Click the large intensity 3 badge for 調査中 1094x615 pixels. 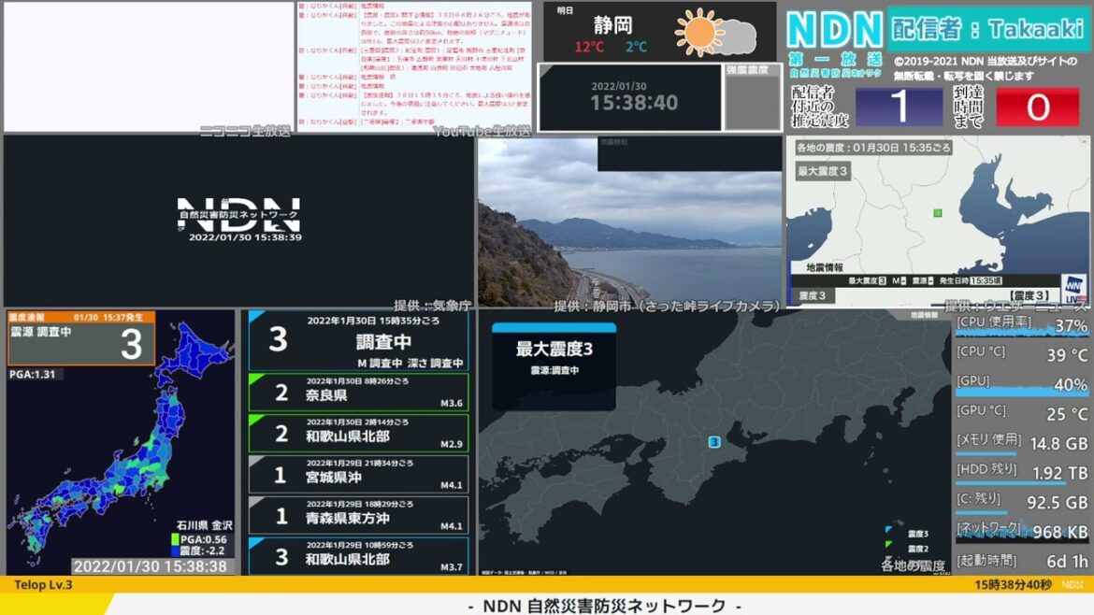tap(278, 340)
